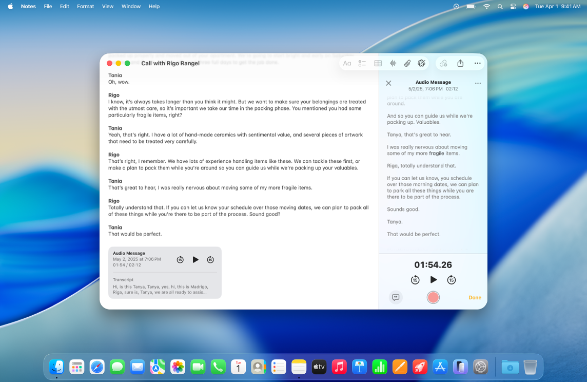Insert a table into the note
This screenshot has width=587, height=383.
coord(378,63)
